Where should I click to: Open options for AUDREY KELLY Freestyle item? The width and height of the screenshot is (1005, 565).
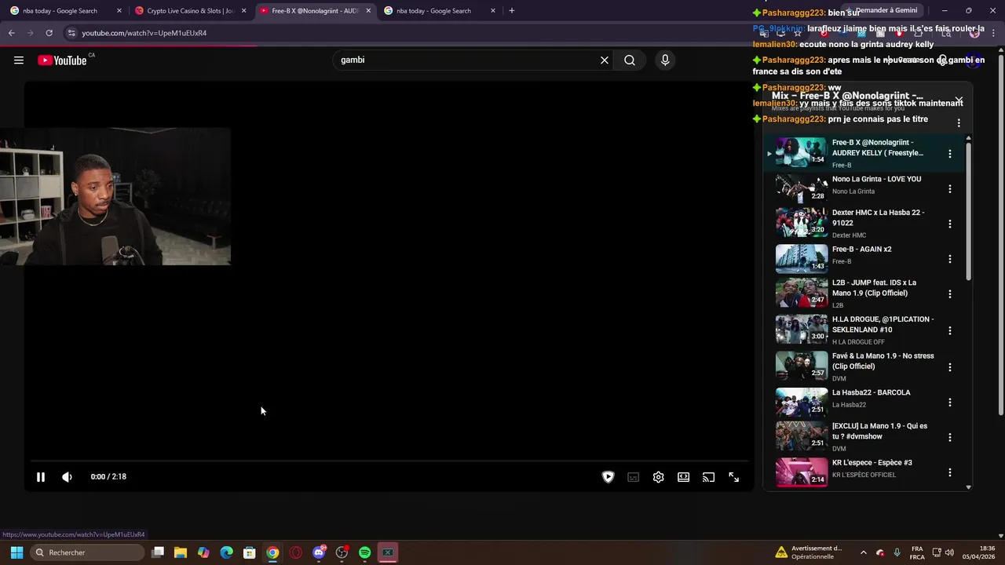tap(949, 154)
